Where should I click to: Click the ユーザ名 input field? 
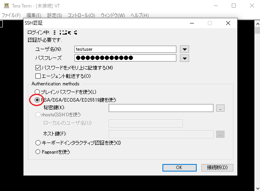tap(125, 49)
